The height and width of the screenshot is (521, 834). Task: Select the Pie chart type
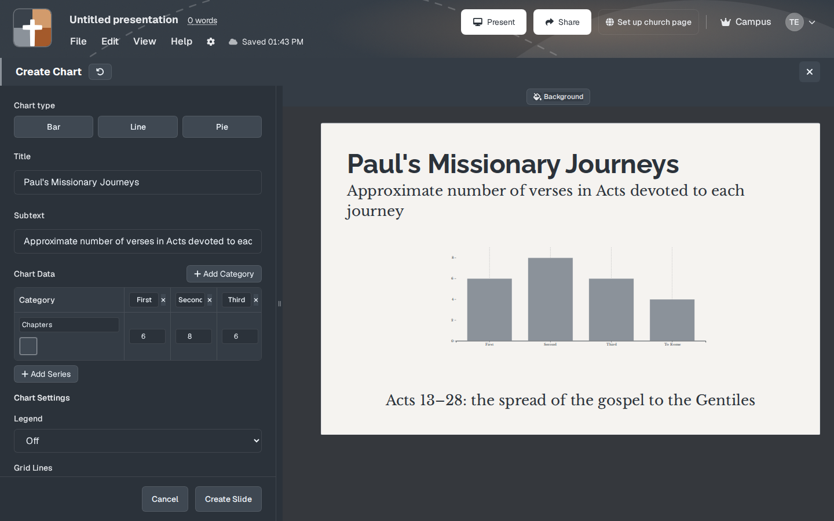222,127
